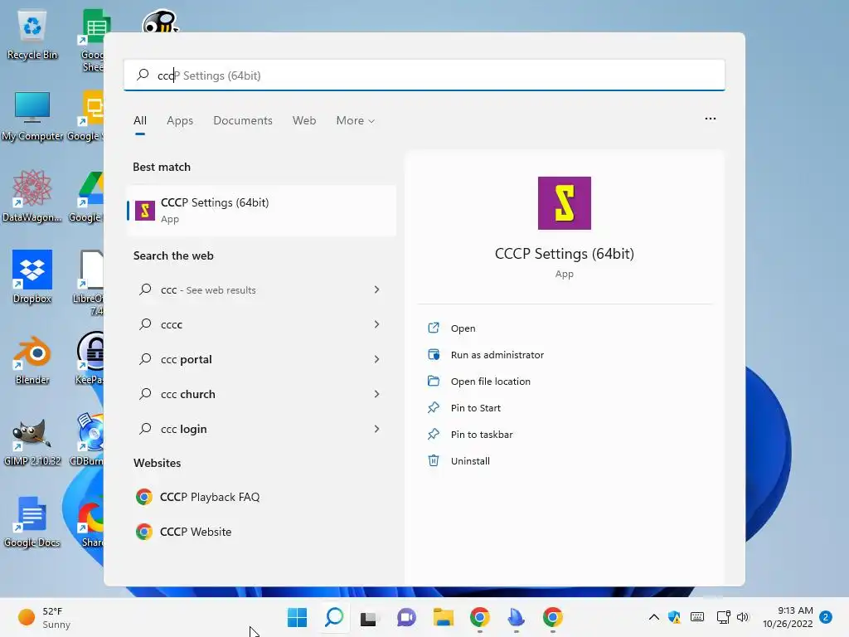Expand the More filter dropdown
Screen dimensions: 849x637
pyautogui.click(x=355, y=121)
